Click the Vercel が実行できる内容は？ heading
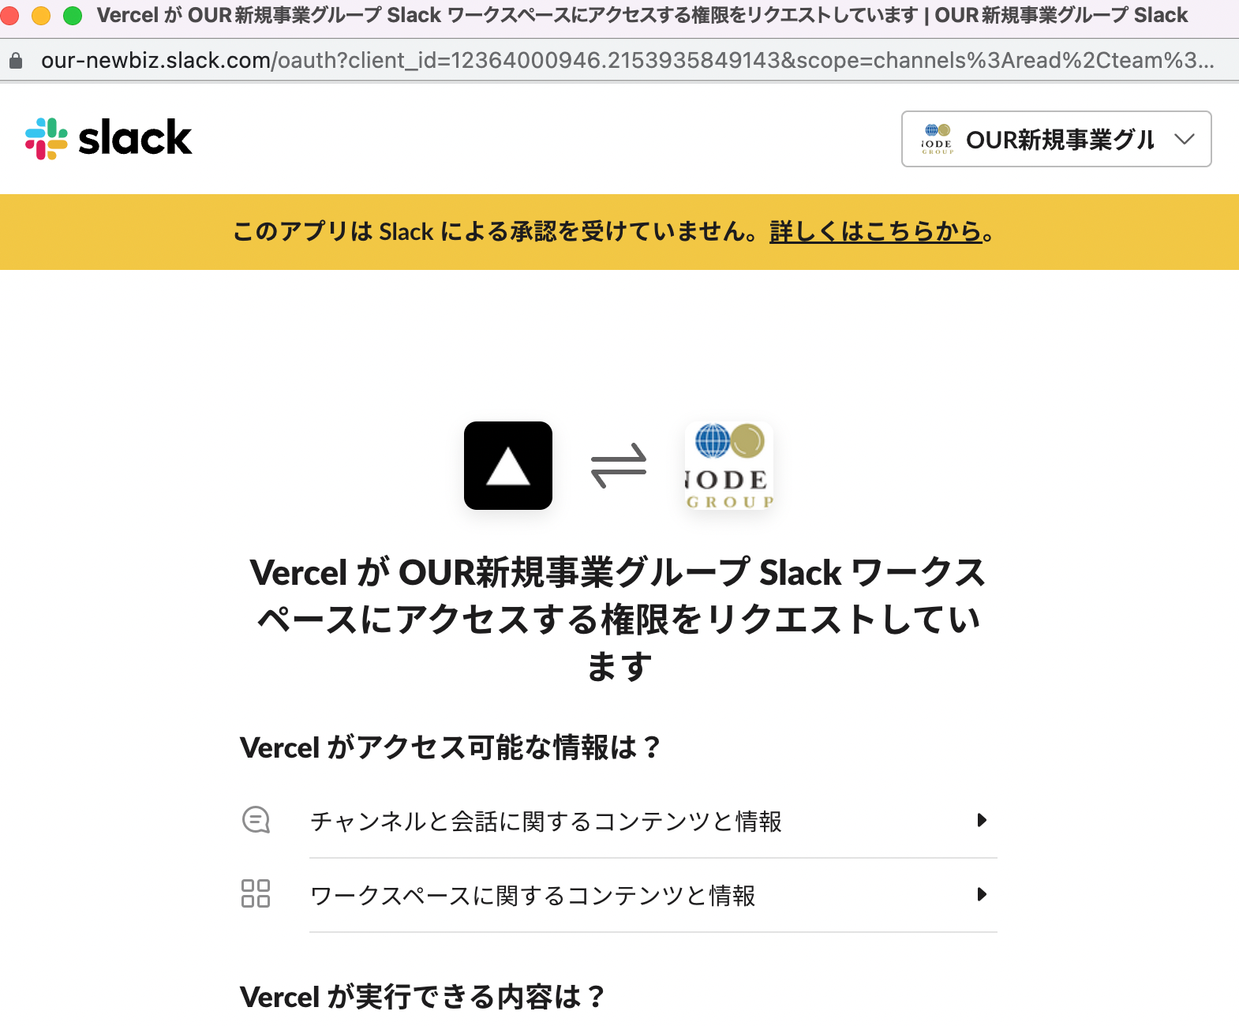Screen dimensions: 1239x1026 (x=422, y=997)
